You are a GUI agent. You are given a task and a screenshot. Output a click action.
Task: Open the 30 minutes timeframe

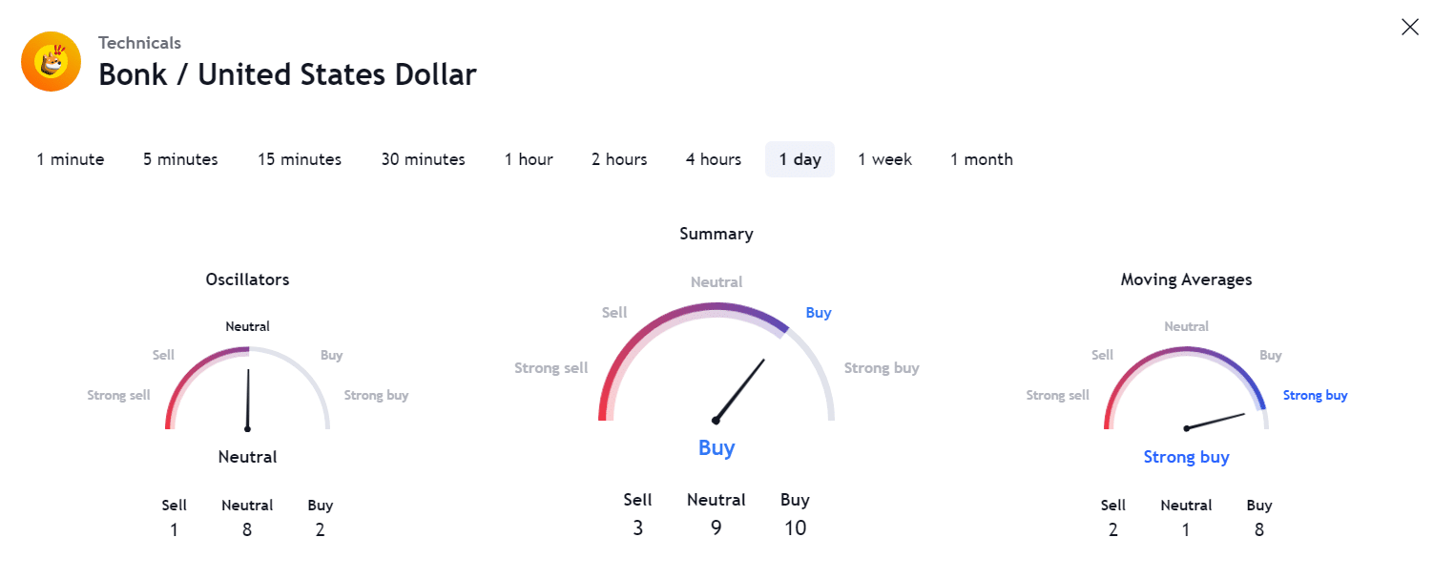(423, 159)
